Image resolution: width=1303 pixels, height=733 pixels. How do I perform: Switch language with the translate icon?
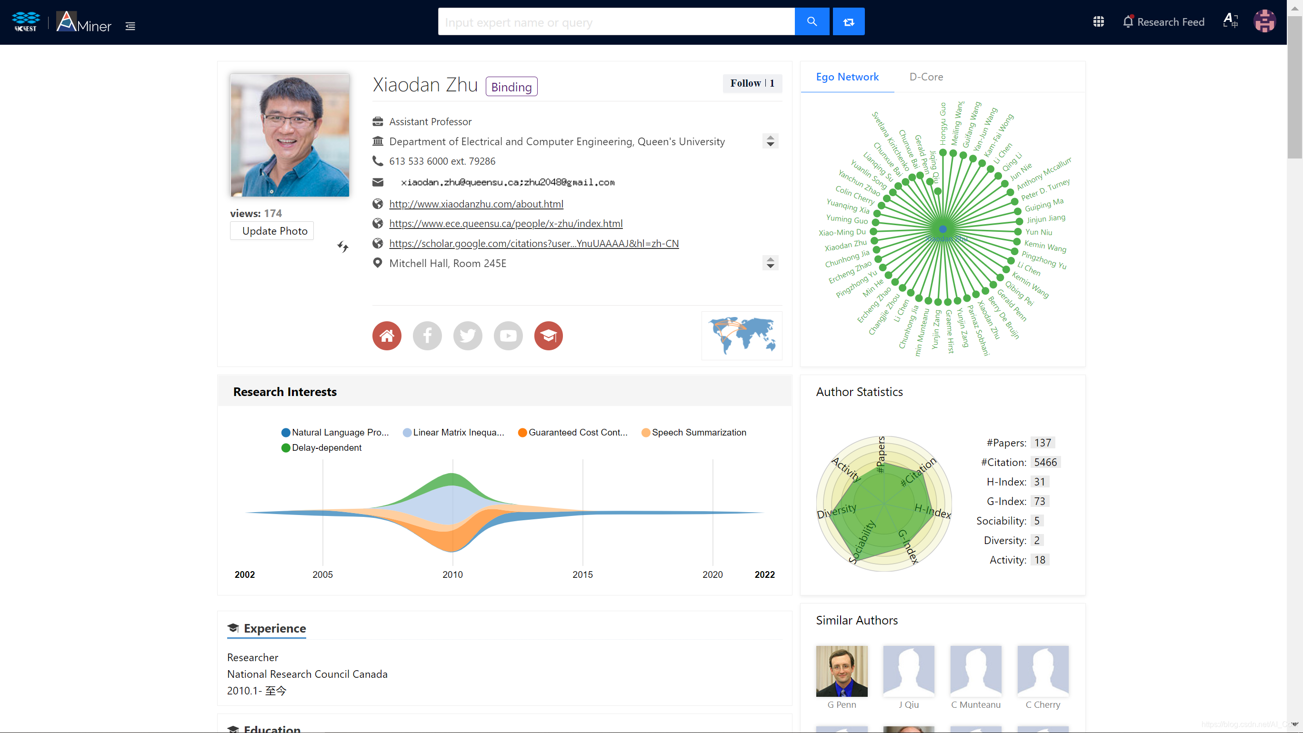[1230, 21]
